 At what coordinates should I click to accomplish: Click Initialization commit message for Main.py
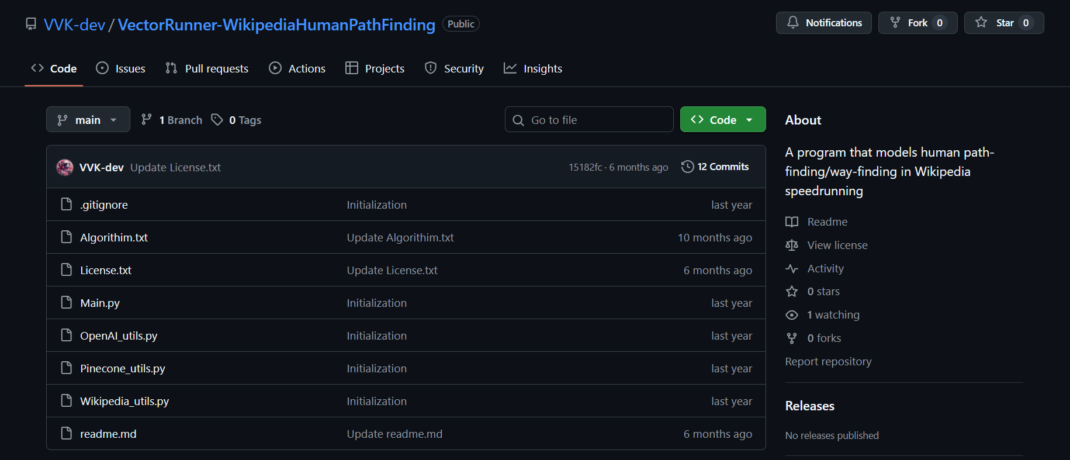376,303
